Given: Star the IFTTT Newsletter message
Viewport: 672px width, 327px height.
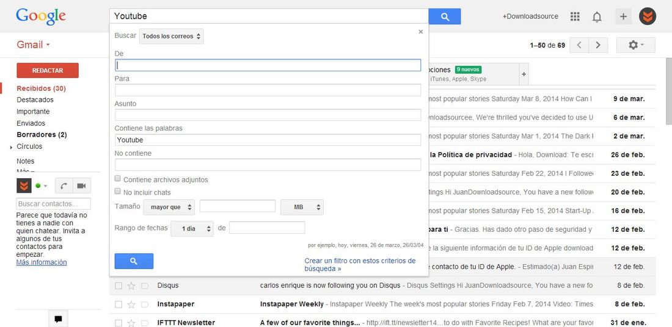Looking at the screenshot, I should coord(131,323).
